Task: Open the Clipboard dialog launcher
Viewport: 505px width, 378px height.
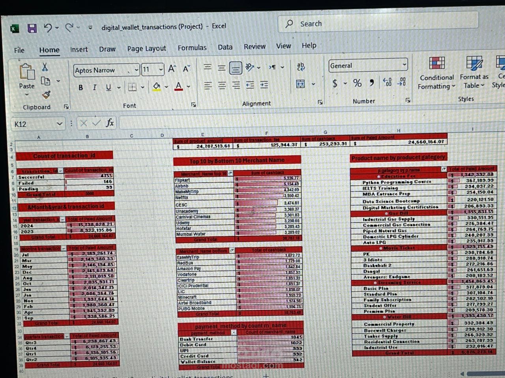Action: click(x=66, y=107)
